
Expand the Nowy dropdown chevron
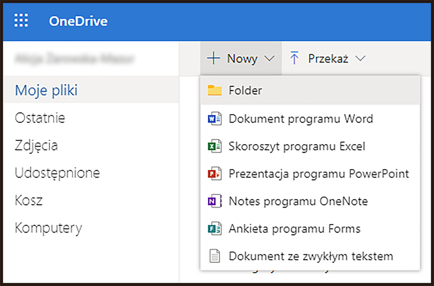click(270, 58)
